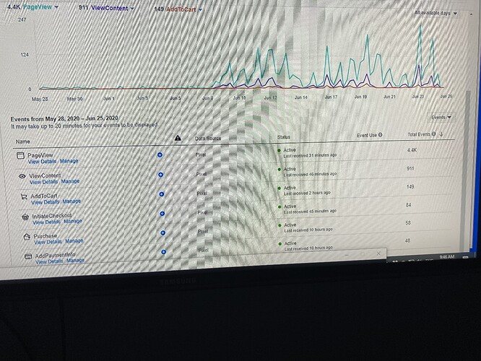Click the AddPaymentInfo credit card icon
The height and width of the screenshot is (361, 481).
click(x=28, y=256)
